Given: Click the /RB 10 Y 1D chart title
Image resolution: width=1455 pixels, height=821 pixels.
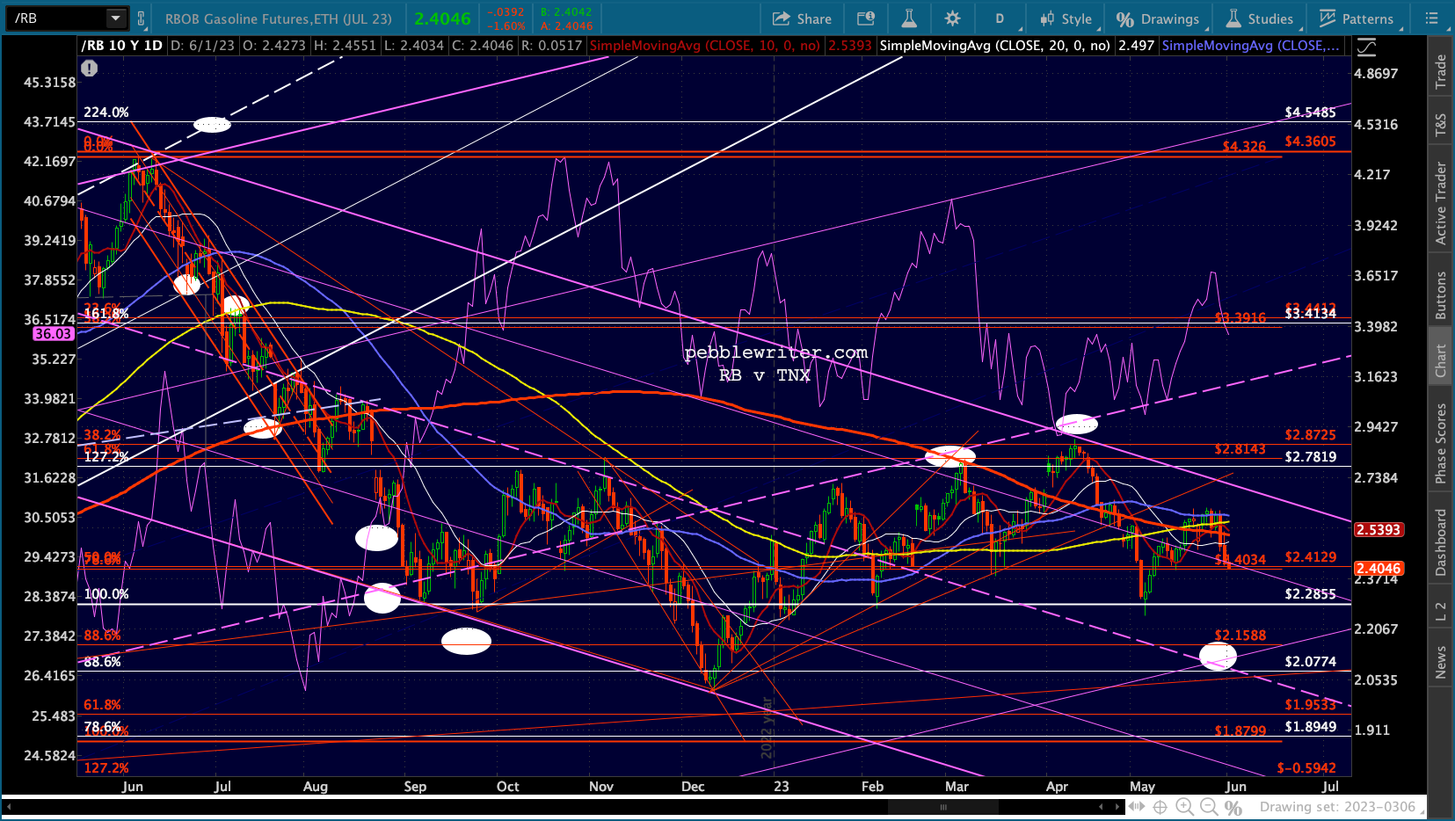Looking at the screenshot, I should [122, 46].
